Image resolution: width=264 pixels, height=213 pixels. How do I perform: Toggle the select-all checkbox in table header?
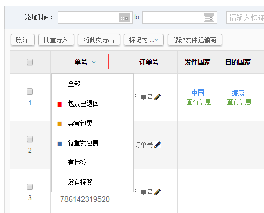coord(30,62)
